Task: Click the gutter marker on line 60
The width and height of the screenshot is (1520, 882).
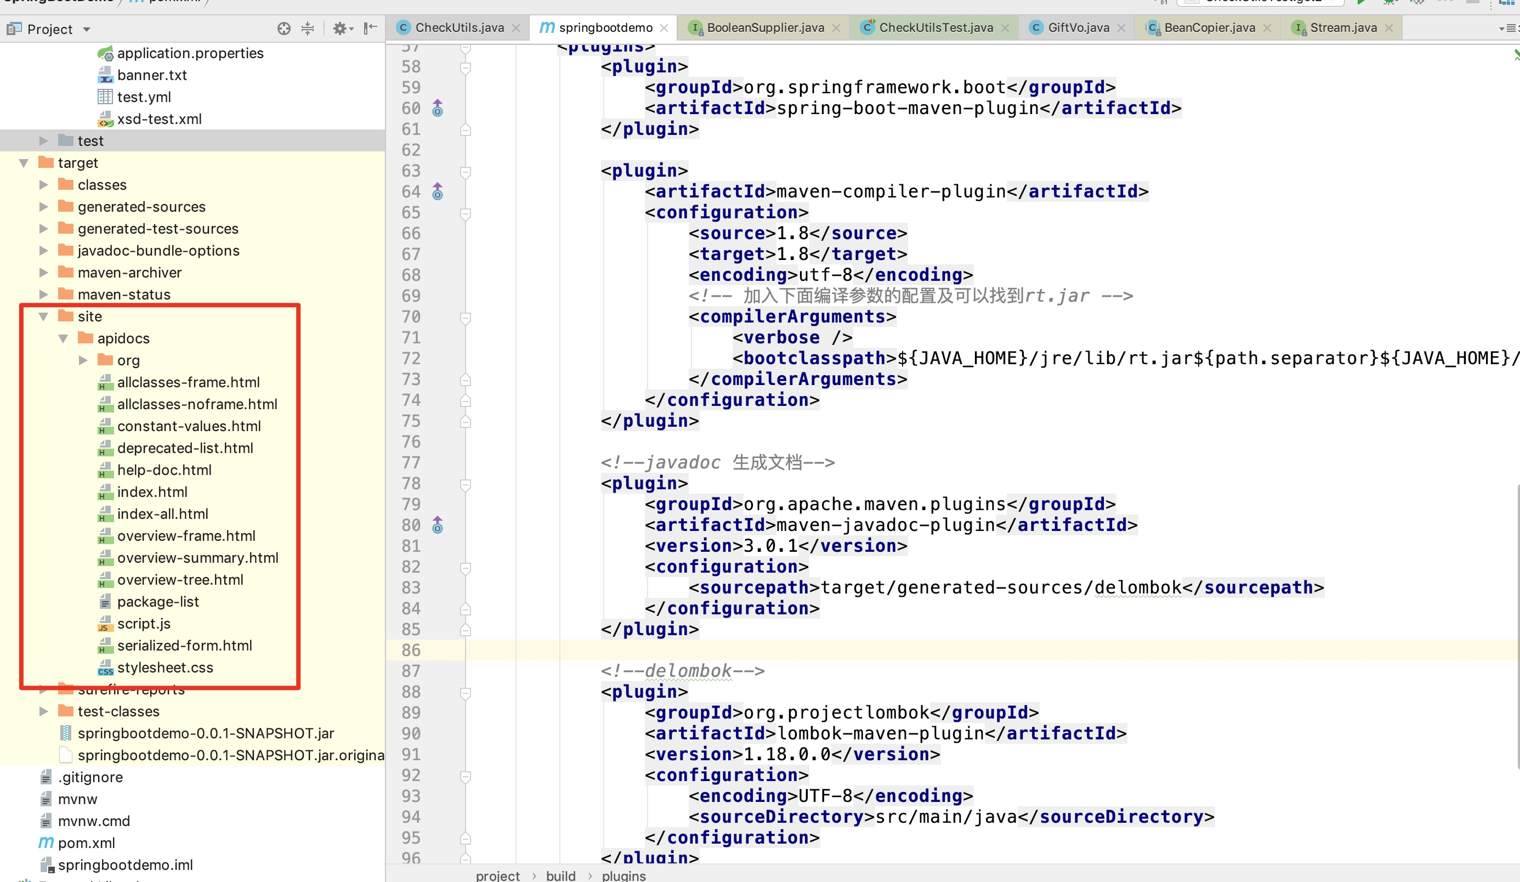Action: tap(438, 109)
